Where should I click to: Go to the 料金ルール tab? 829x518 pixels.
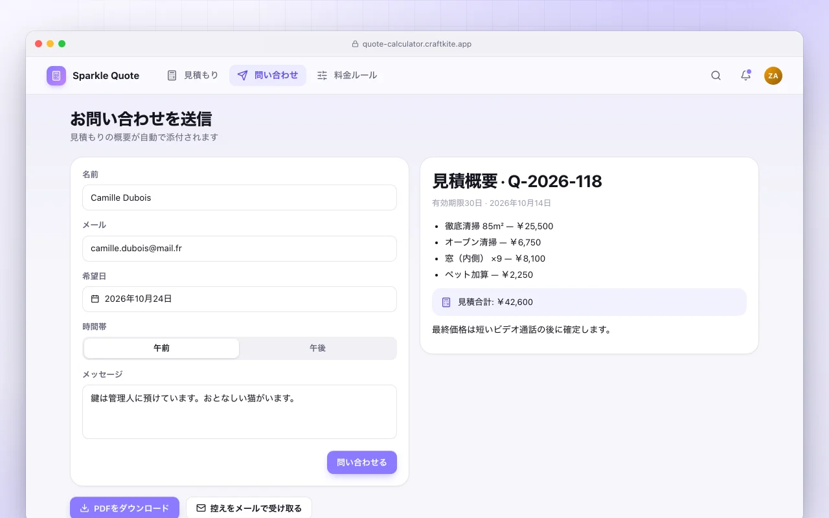(x=346, y=76)
